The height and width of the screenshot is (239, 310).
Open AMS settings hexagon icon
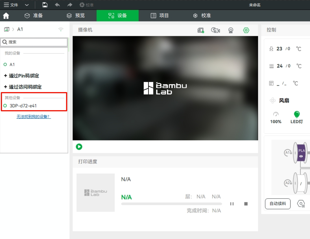click(x=301, y=204)
